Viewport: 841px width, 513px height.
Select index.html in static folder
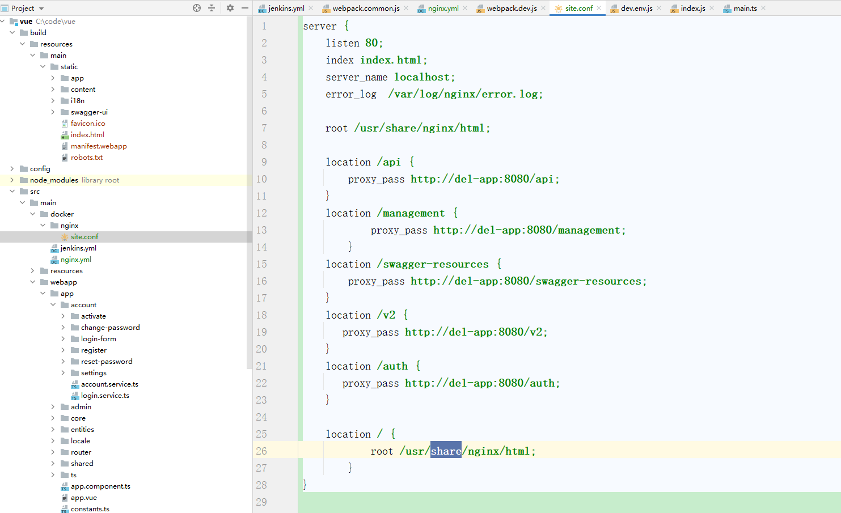tap(87, 134)
